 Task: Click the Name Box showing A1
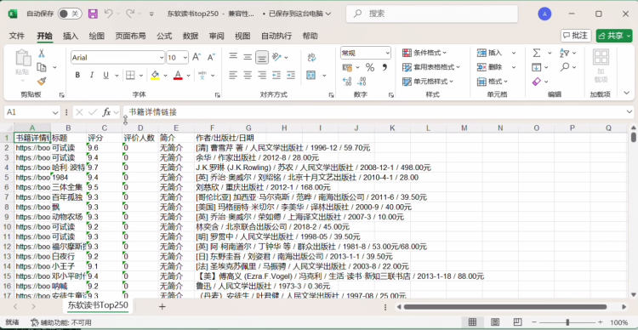tap(28, 112)
